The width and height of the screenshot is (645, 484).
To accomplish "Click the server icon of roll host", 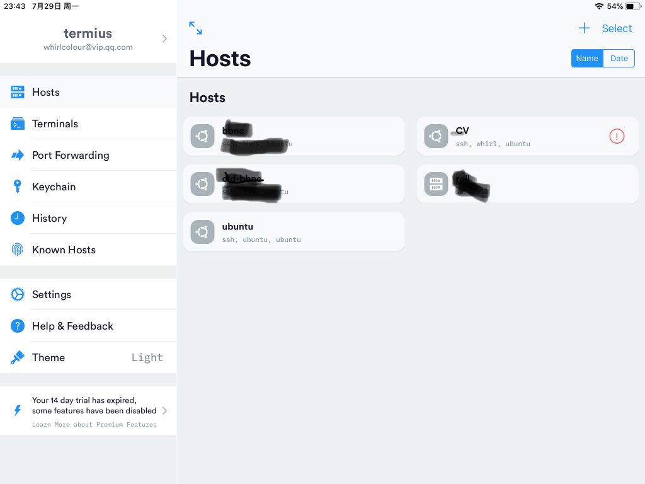I will point(436,184).
